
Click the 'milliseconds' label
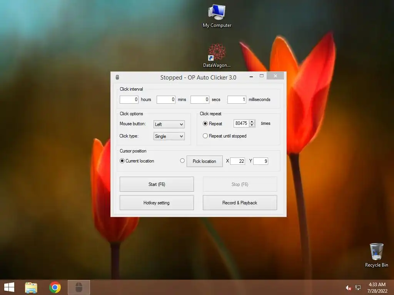[x=259, y=99]
